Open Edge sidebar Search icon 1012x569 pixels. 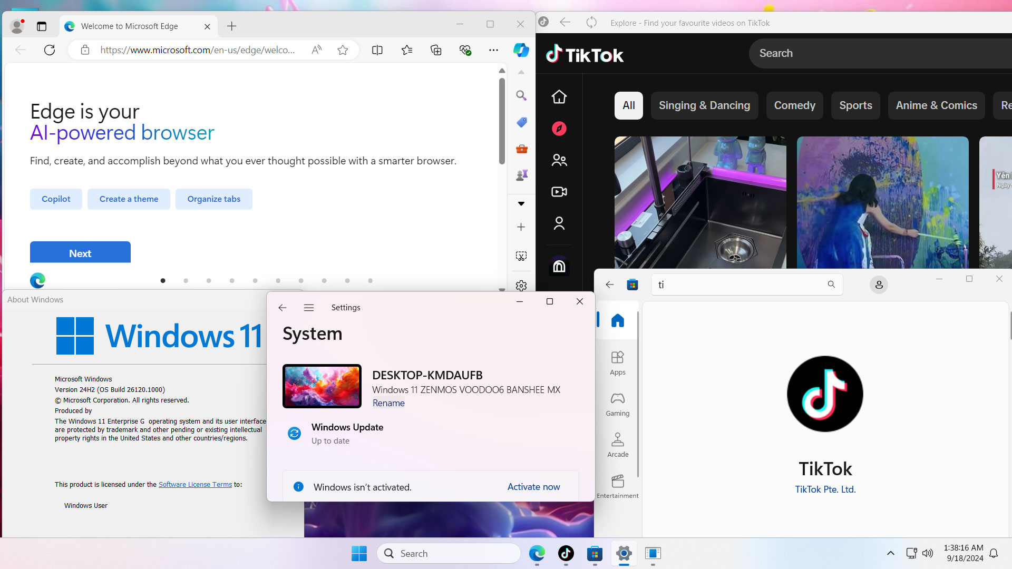point(521,95)
